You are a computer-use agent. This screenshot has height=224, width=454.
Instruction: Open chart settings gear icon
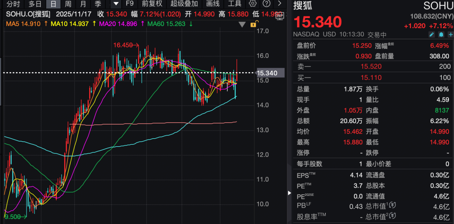coord(253,4)
